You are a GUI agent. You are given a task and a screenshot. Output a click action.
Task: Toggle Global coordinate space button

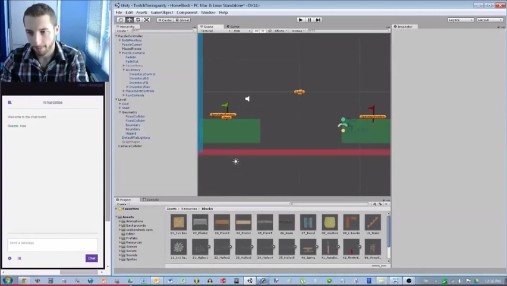click(x=182, y=20)
